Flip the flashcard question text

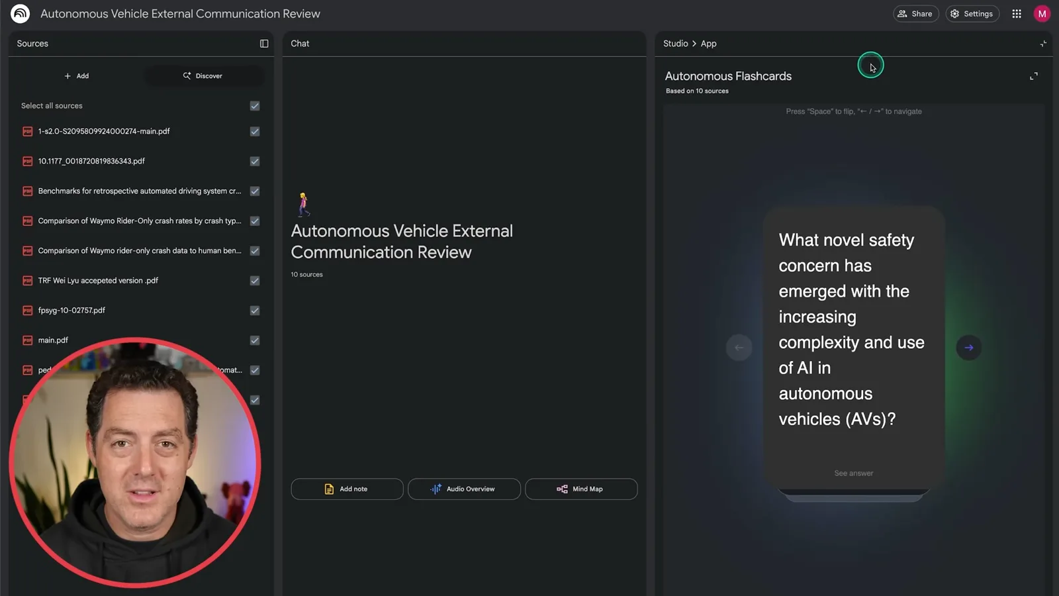852,329
